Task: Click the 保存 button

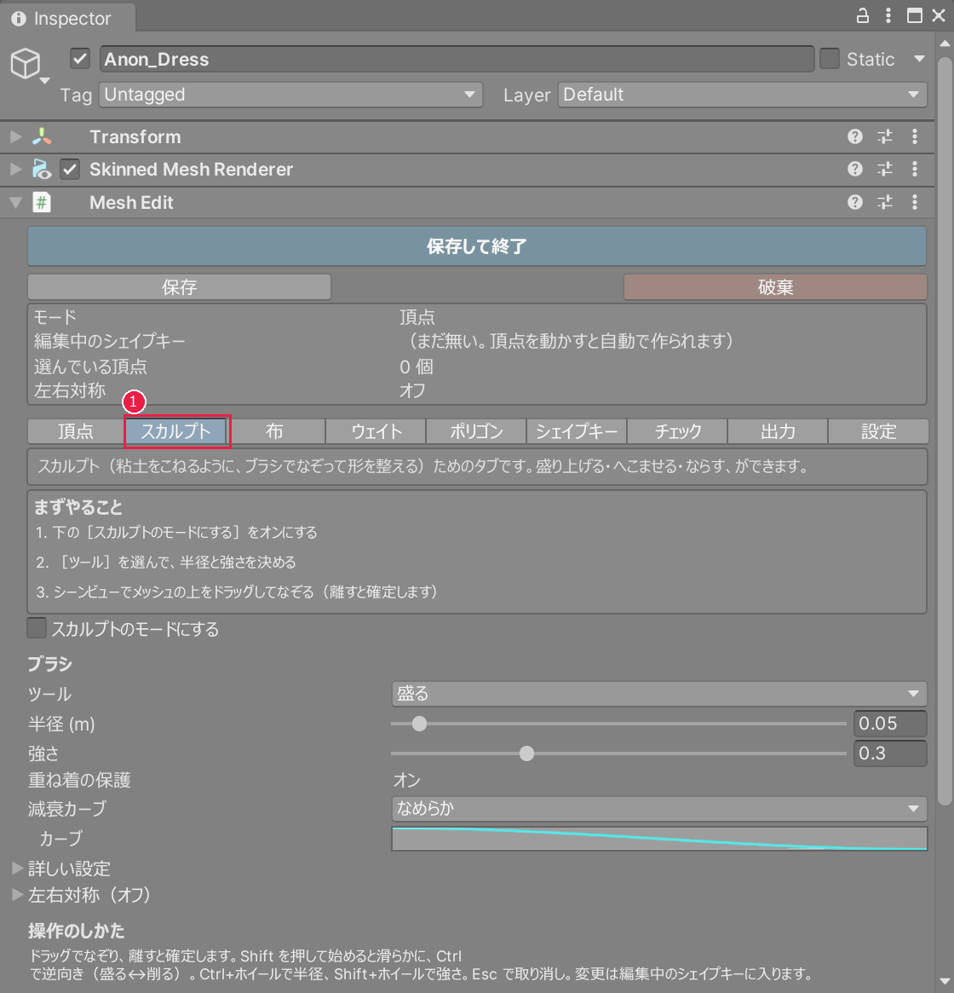Action: tap(179, 287)
